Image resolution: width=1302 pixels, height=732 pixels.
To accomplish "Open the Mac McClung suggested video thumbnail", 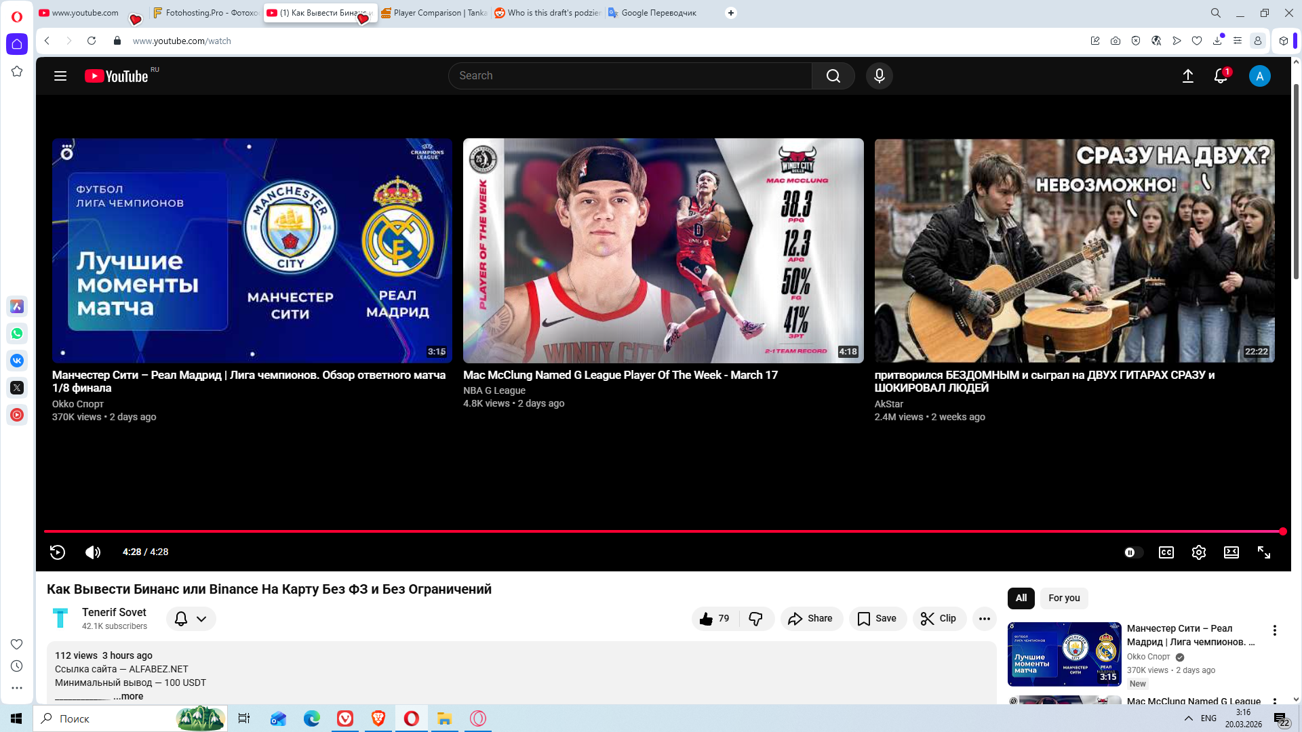I will pyautogui.click(x=663, y=250).
